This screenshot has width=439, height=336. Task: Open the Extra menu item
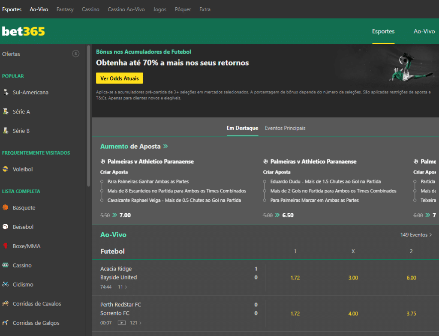point(205,9)
